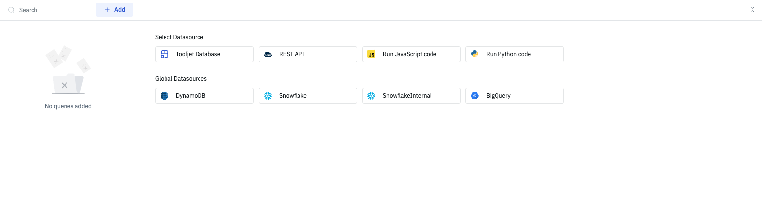Collapse the query panel with chevron

coord(753,10)
